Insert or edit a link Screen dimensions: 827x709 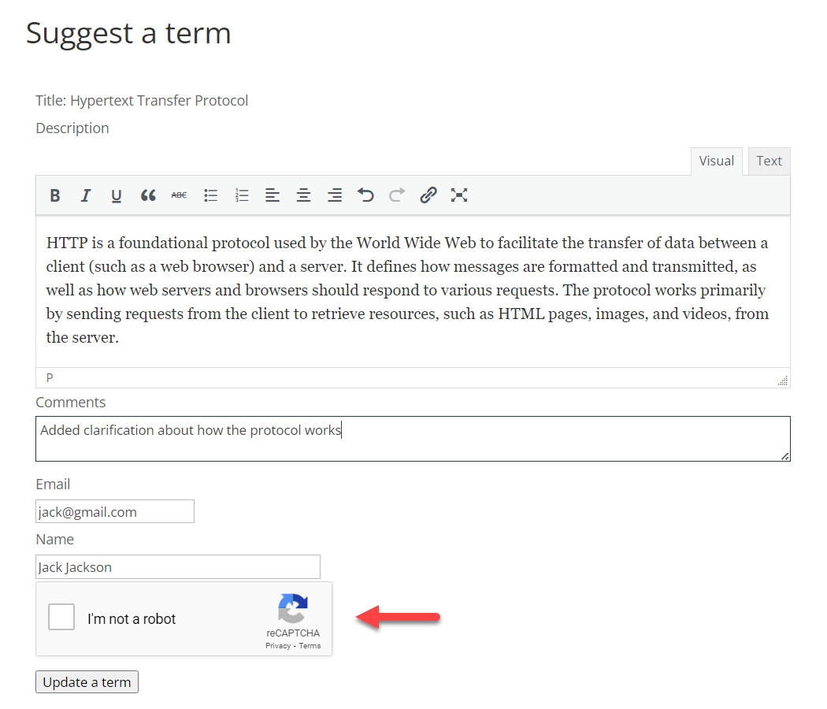(428, 195)
